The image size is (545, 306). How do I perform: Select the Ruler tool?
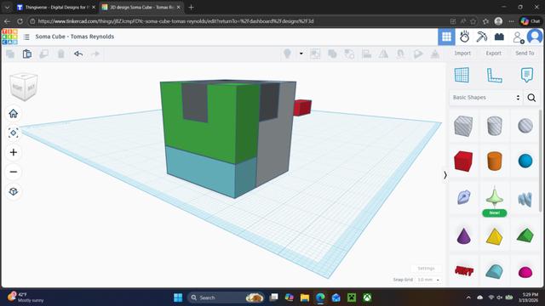click(x=494, y=76)
